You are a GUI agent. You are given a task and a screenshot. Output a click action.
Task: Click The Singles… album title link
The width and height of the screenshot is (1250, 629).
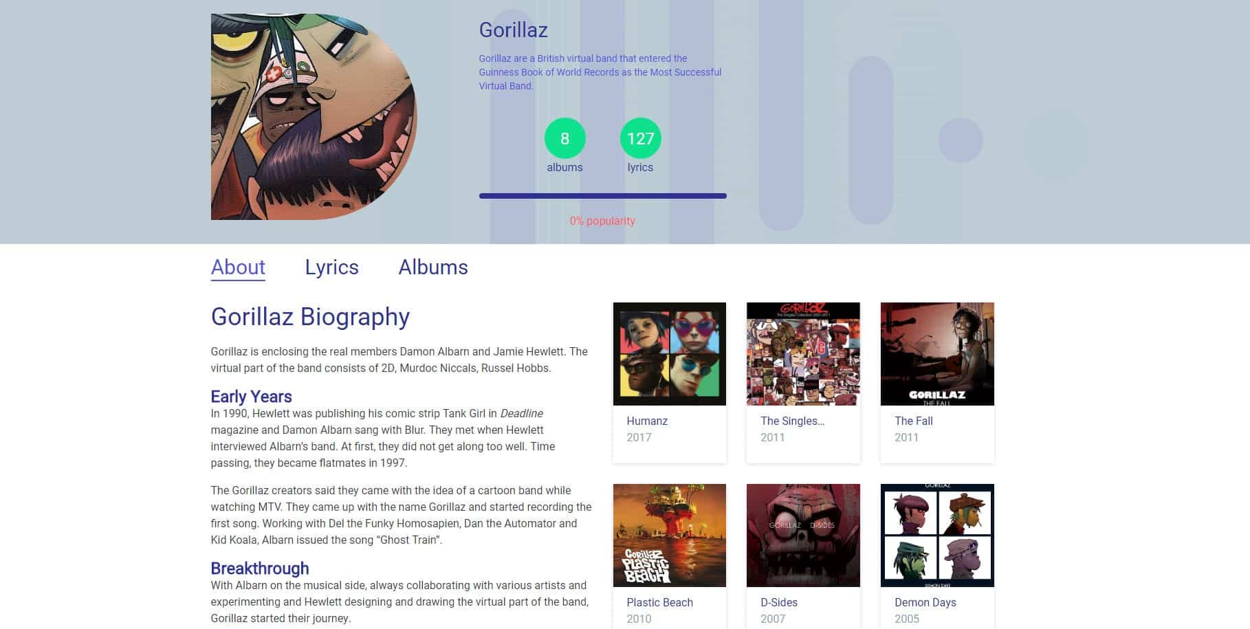coord(793,421)
